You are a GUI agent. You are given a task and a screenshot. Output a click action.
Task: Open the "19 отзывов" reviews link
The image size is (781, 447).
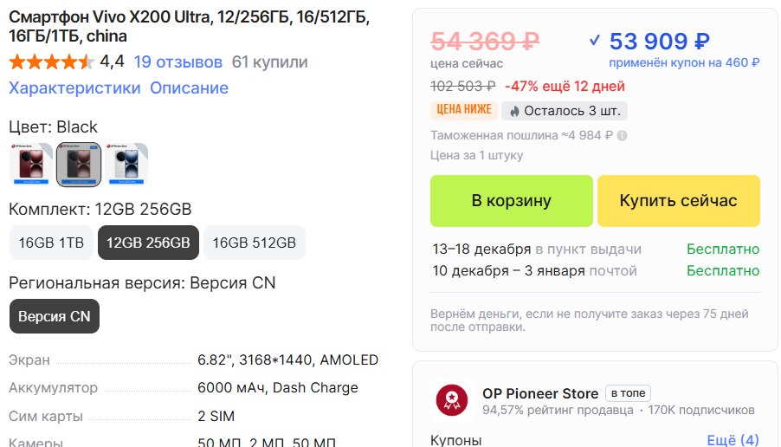(x=177, y=62)
